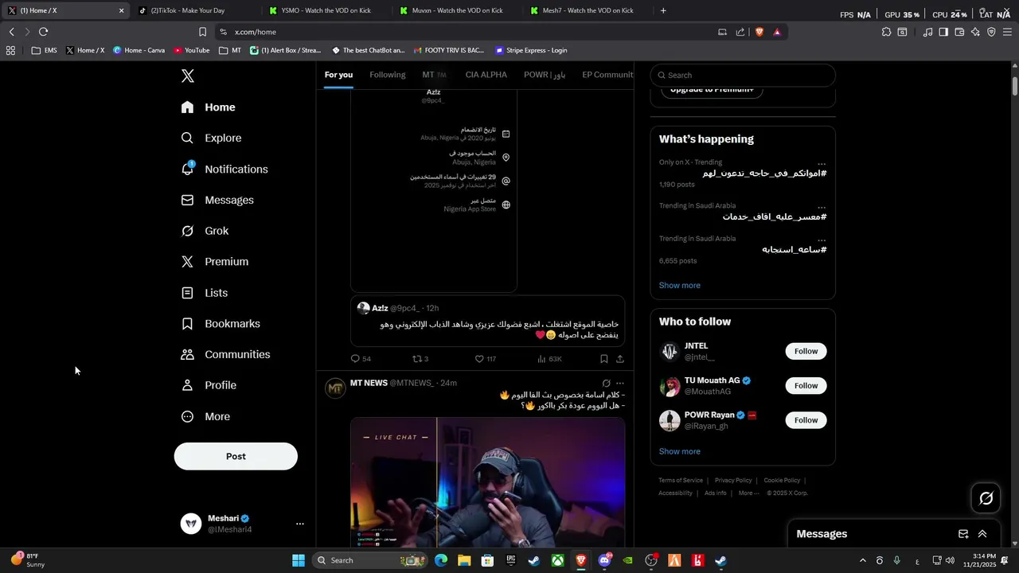Open the Brave VPN shield icon
Viewport: 1019px width, 573px height.
[x=991, y=32]
